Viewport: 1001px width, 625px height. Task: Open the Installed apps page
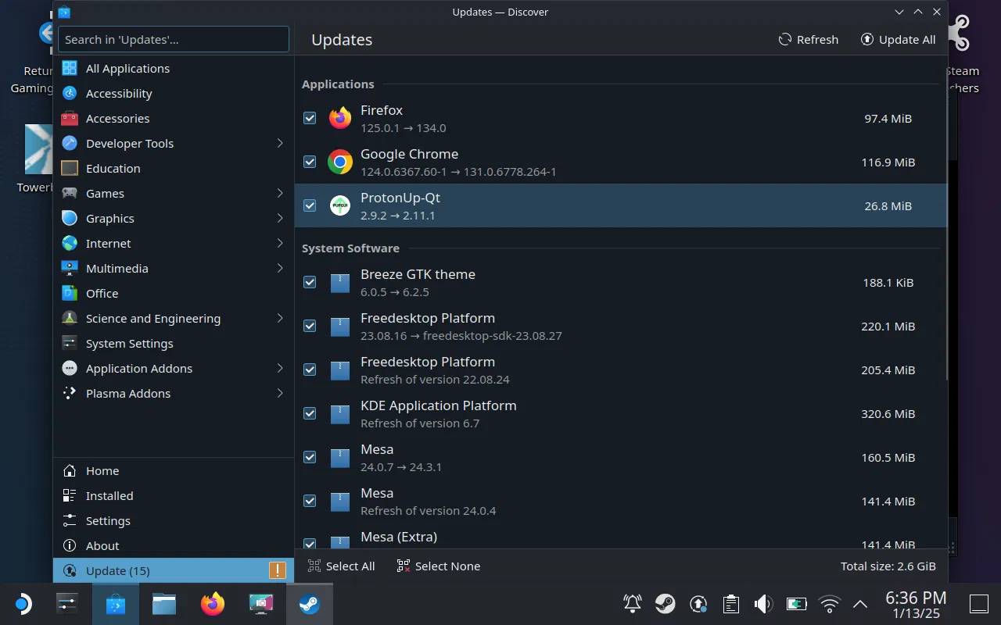point(174,496)
